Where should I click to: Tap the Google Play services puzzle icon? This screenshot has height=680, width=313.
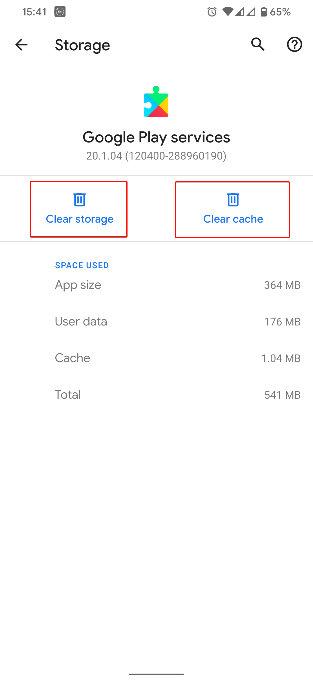156,102
